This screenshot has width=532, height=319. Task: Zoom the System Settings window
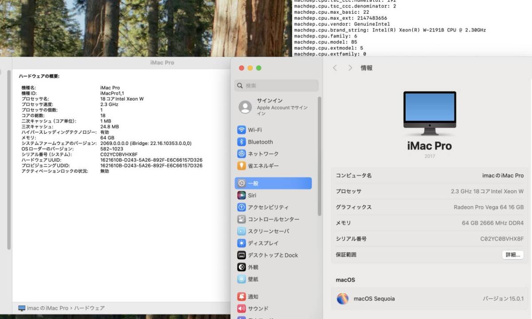(259, 68)
